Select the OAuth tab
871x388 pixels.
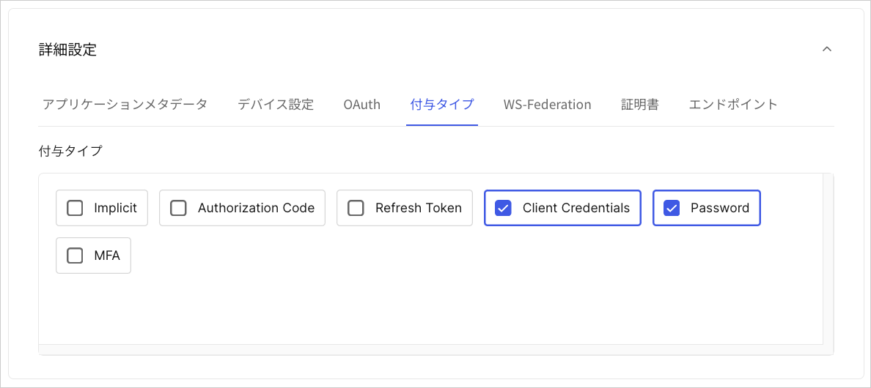point(362,104)
